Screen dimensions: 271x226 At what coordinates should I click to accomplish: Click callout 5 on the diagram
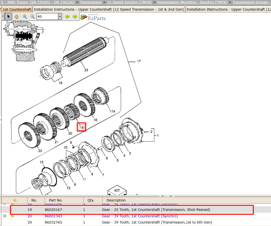point(118,160)
